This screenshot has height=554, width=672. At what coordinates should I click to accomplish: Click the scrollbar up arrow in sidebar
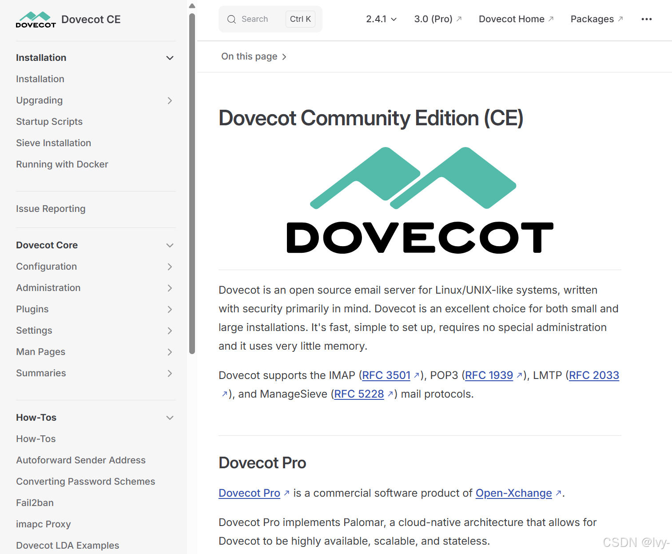192,6
